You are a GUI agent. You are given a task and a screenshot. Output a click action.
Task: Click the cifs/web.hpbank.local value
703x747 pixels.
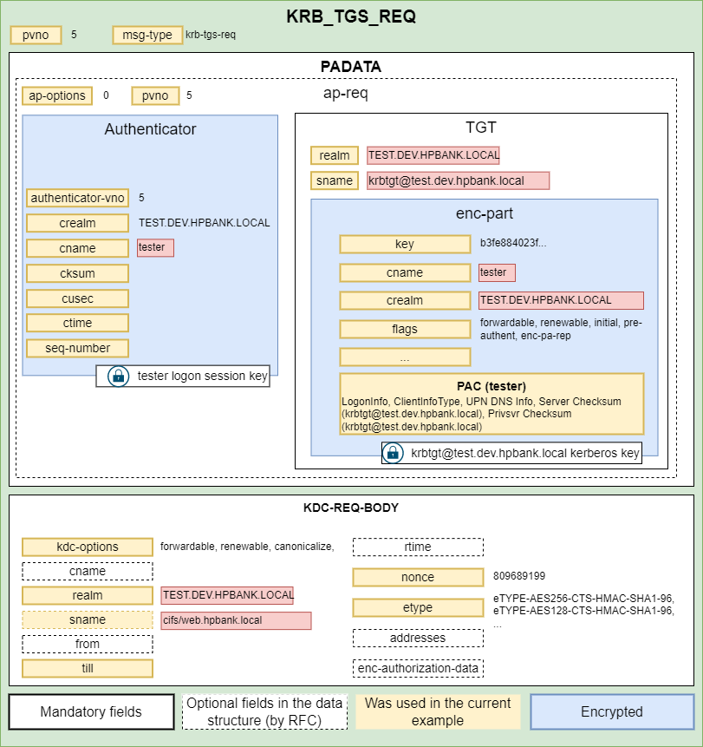(236, 620)
